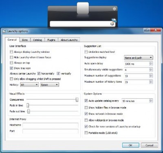Toggle horizontally centering checkbox
This screenshot has width=163, height=153.
click(39, 74)
